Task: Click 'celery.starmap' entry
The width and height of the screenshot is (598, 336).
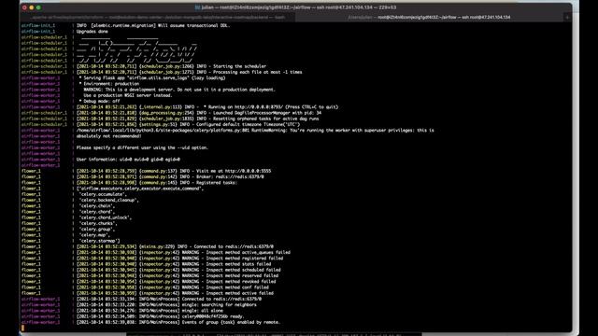Action: tap(100, 241)
